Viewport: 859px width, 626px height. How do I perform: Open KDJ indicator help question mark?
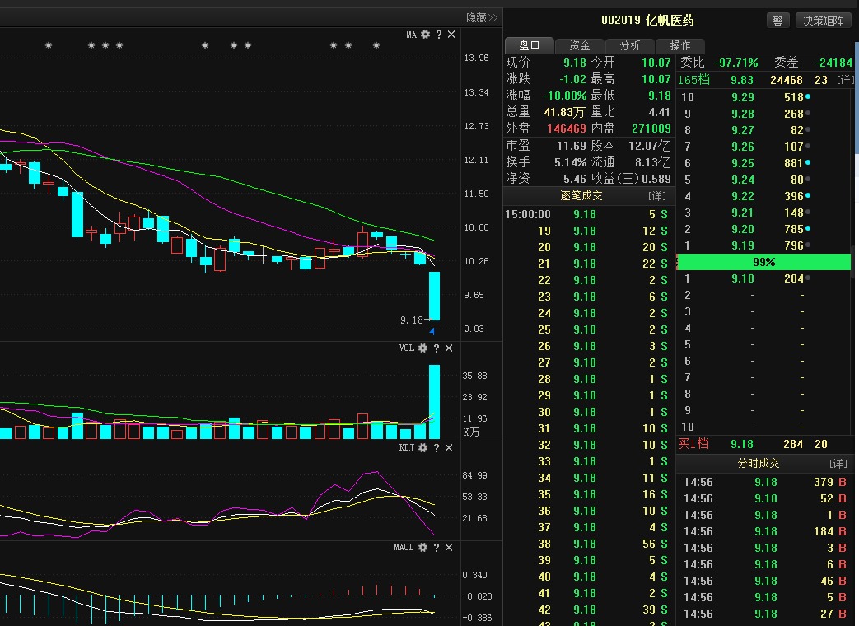[x=436, y=447]
